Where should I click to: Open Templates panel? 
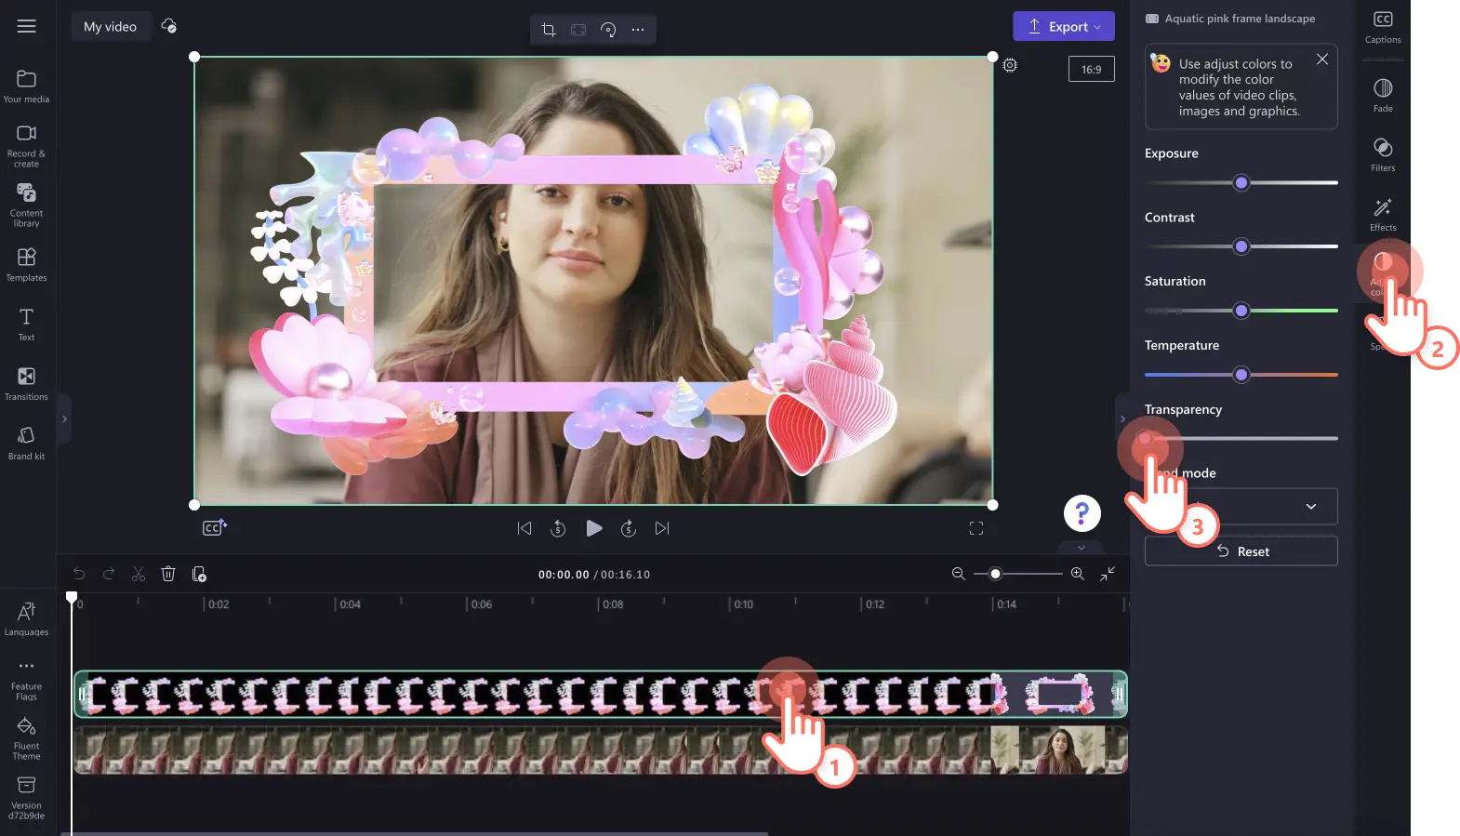click(x=26, y=264)
